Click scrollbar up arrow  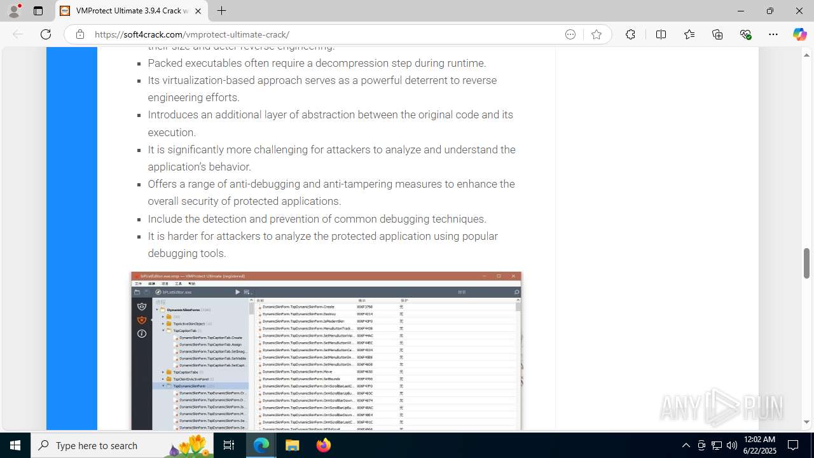pyautogui.click(x=806, y=55)
